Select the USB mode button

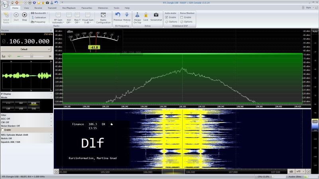pos(21,109)
